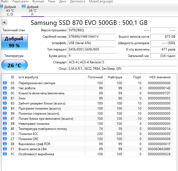Viewport: 178px width, 171px height.
Task: Click status icon of attribute B1 Знос
Action: [x=5, y=98]
